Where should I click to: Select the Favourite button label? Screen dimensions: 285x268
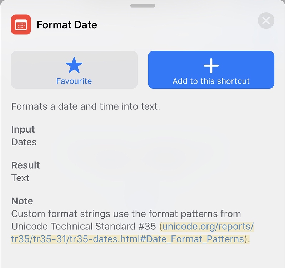(x=74, y=81)
